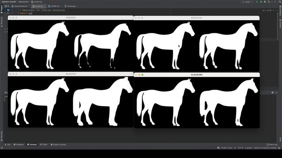Click the eroded horse image in EROSION window
The height and width of the screenshot is (158, 282).
coord(103,46)
